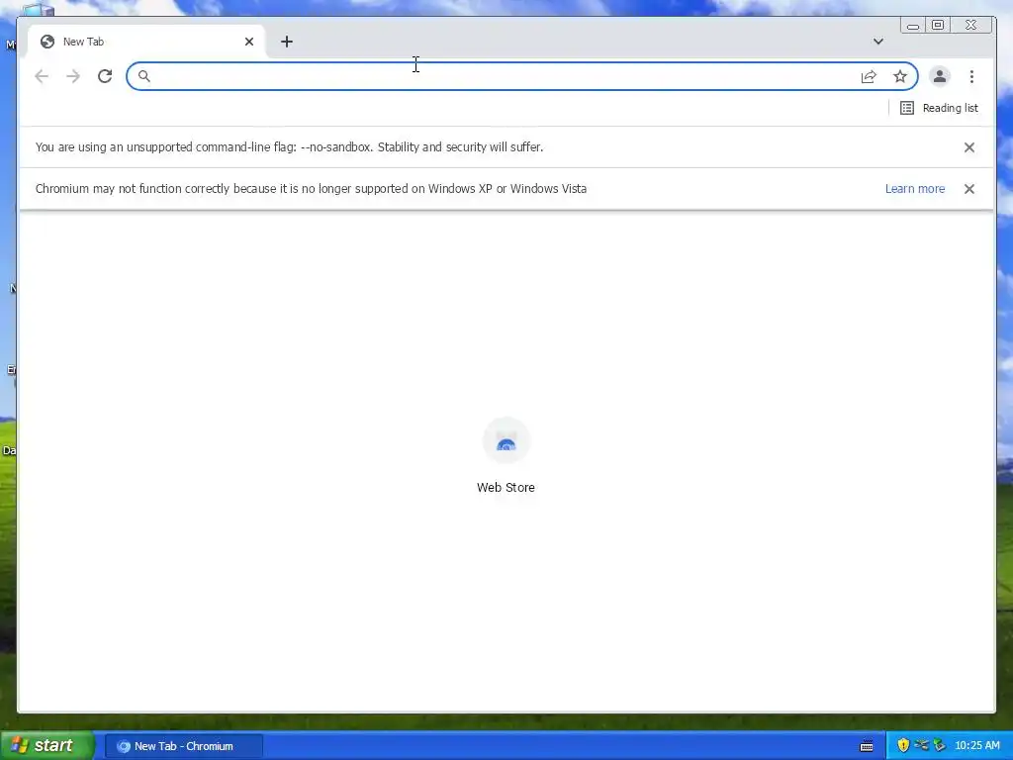
Task: Close the Chromium window
Action: [971, 25]
